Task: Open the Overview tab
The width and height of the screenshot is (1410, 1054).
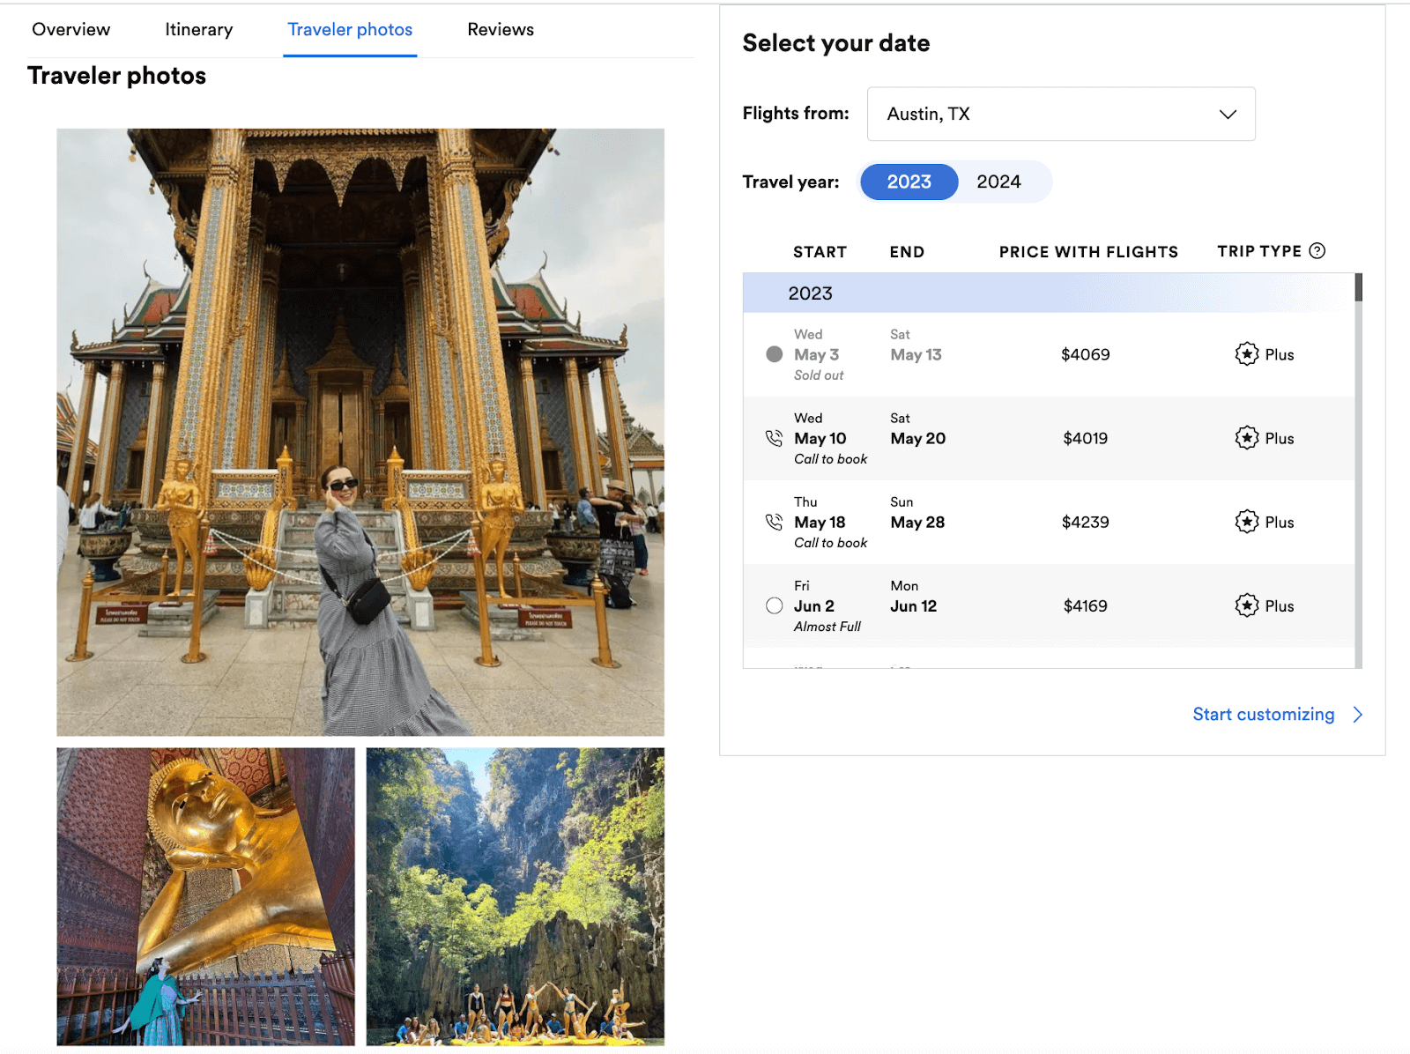Action: point(71,30)
